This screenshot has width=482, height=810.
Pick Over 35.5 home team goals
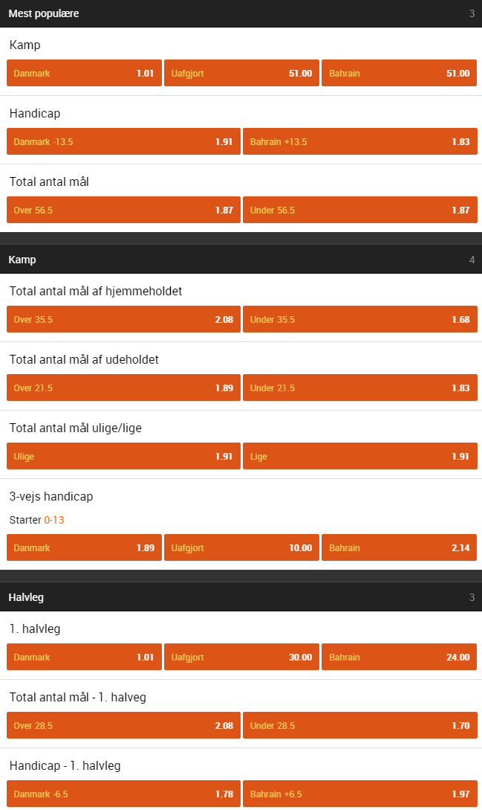click(123, 319)
